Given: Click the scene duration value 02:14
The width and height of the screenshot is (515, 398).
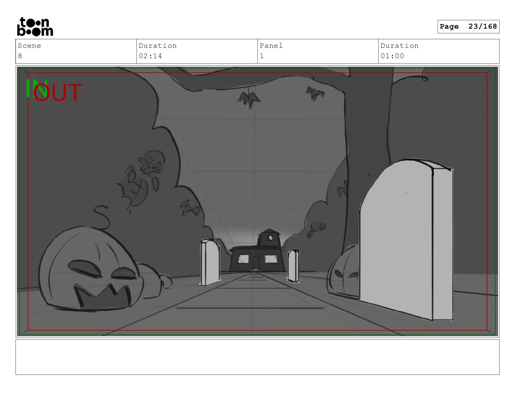Looking at the screenshot, I should (150, 56).
